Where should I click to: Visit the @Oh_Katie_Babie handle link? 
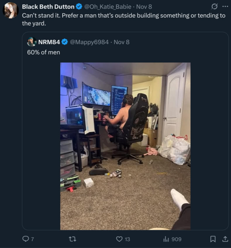[x=108, y=7]
